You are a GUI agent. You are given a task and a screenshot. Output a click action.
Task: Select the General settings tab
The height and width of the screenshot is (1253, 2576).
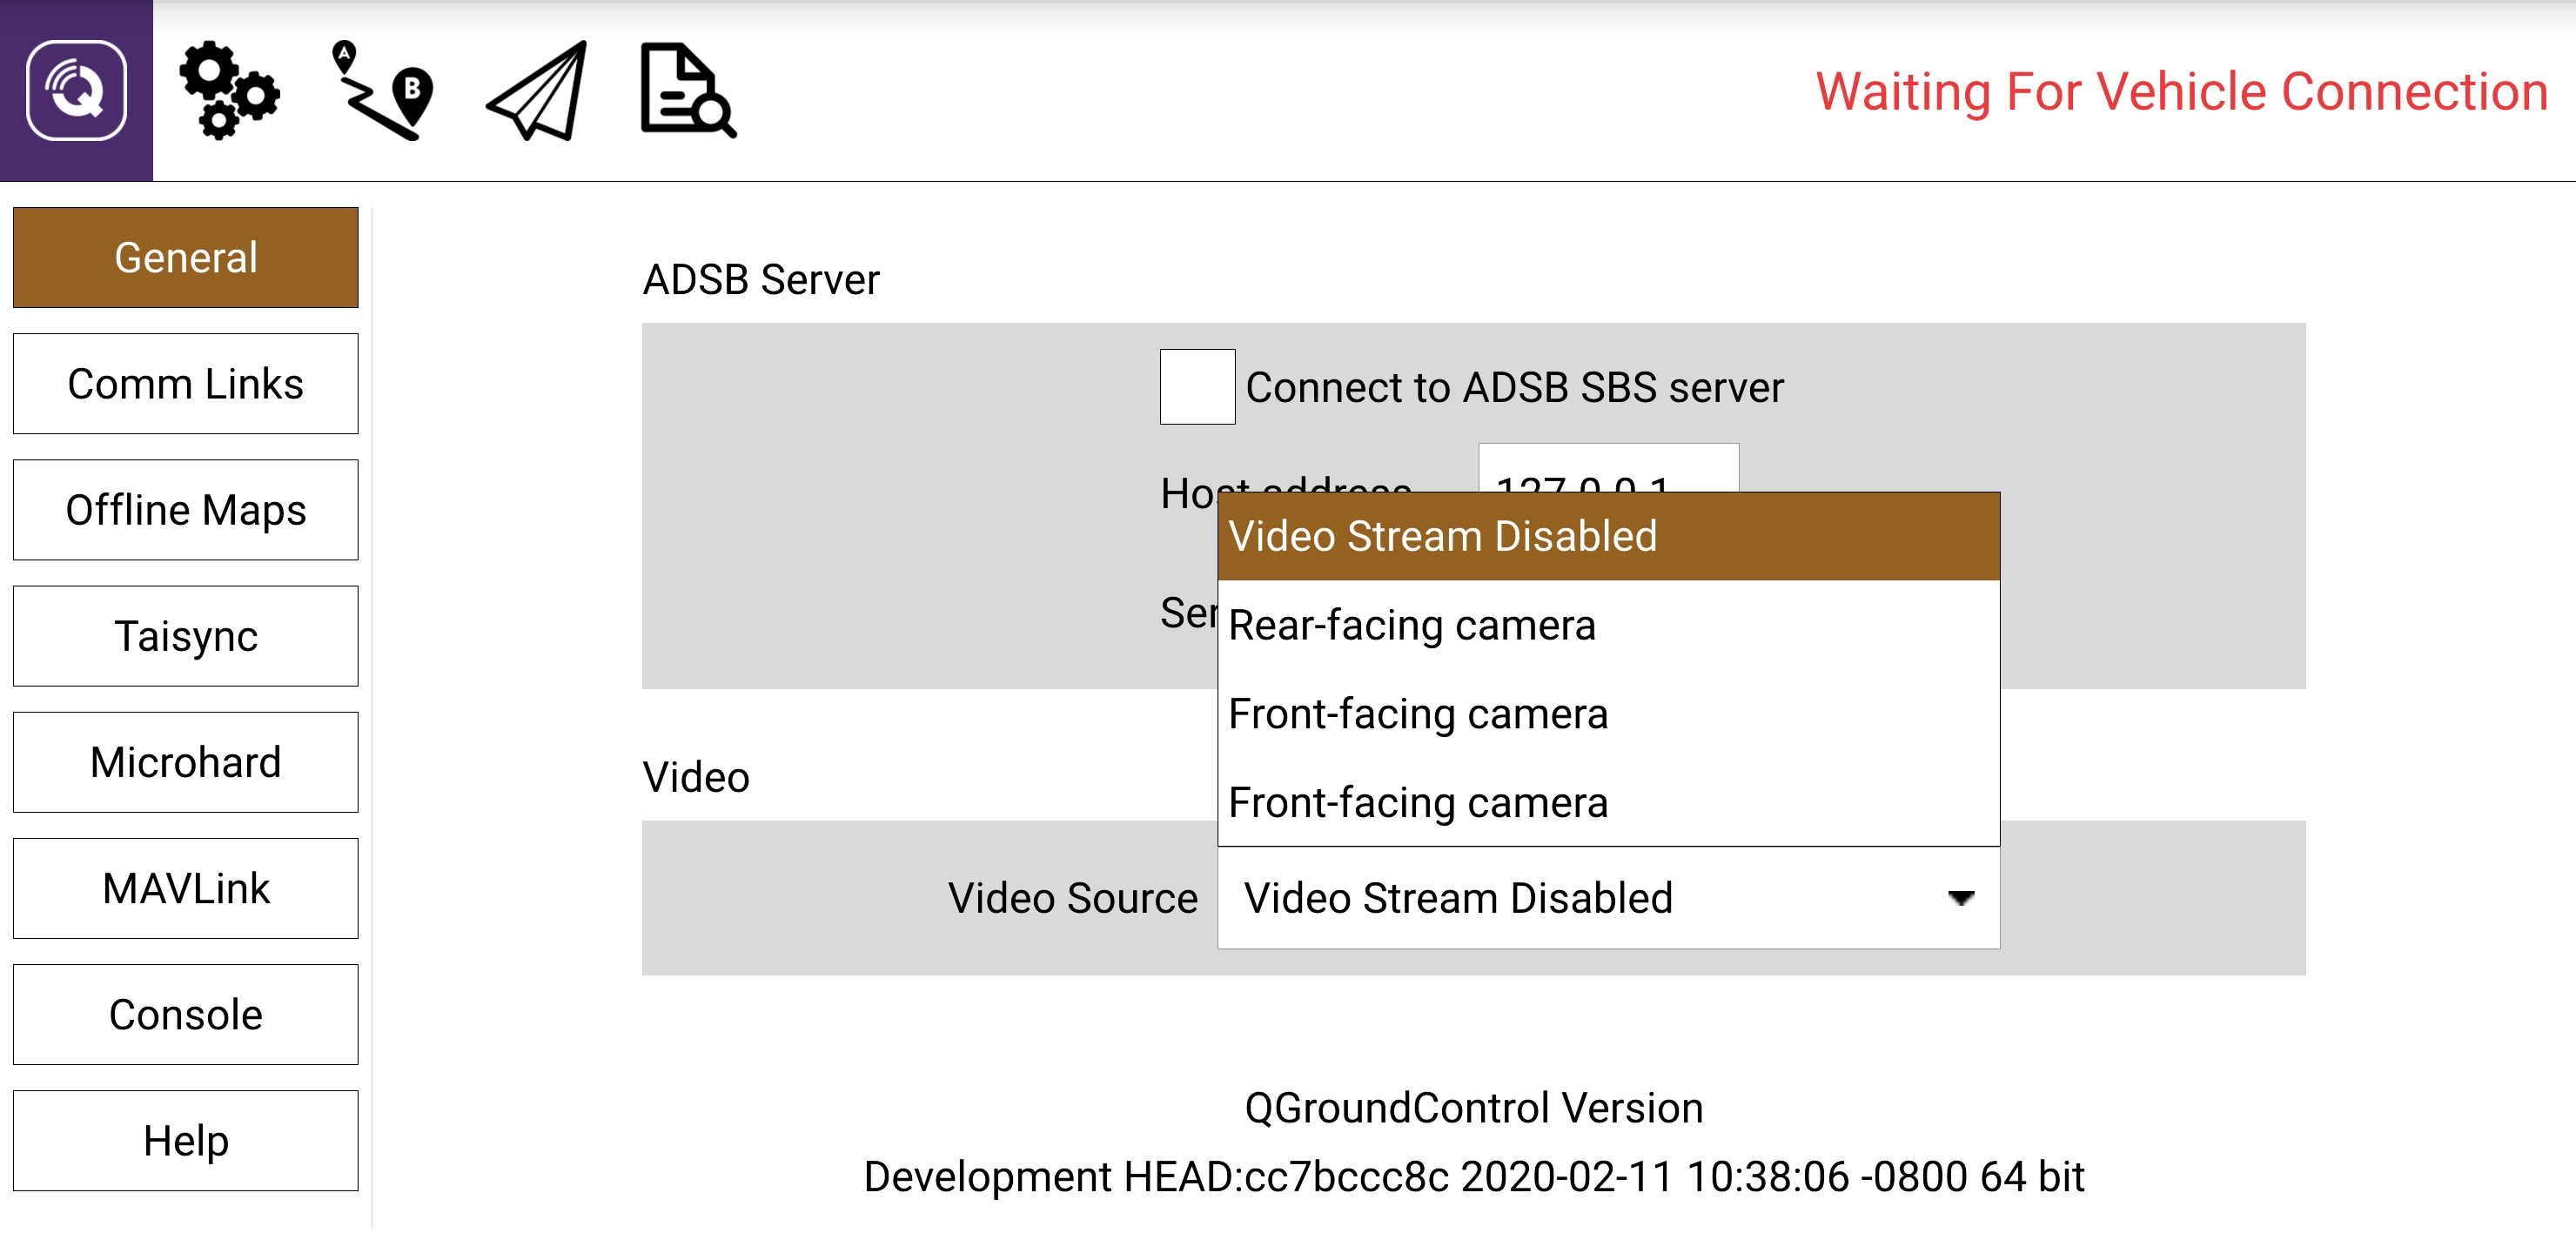coord(185,257)
